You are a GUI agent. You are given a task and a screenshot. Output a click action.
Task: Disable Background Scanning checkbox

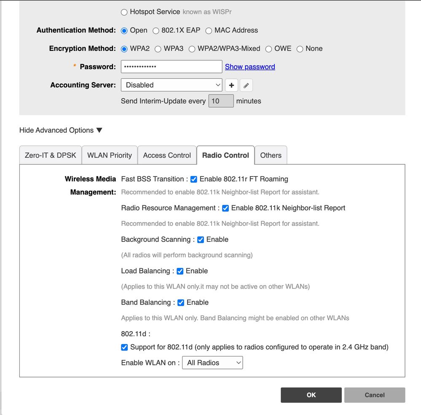coord(201,240)
